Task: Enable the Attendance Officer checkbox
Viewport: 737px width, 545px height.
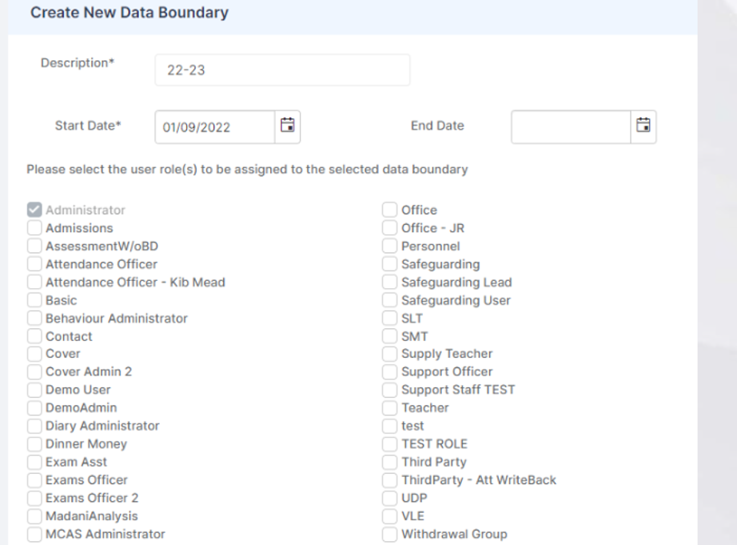Action: [x=34, y=264]
